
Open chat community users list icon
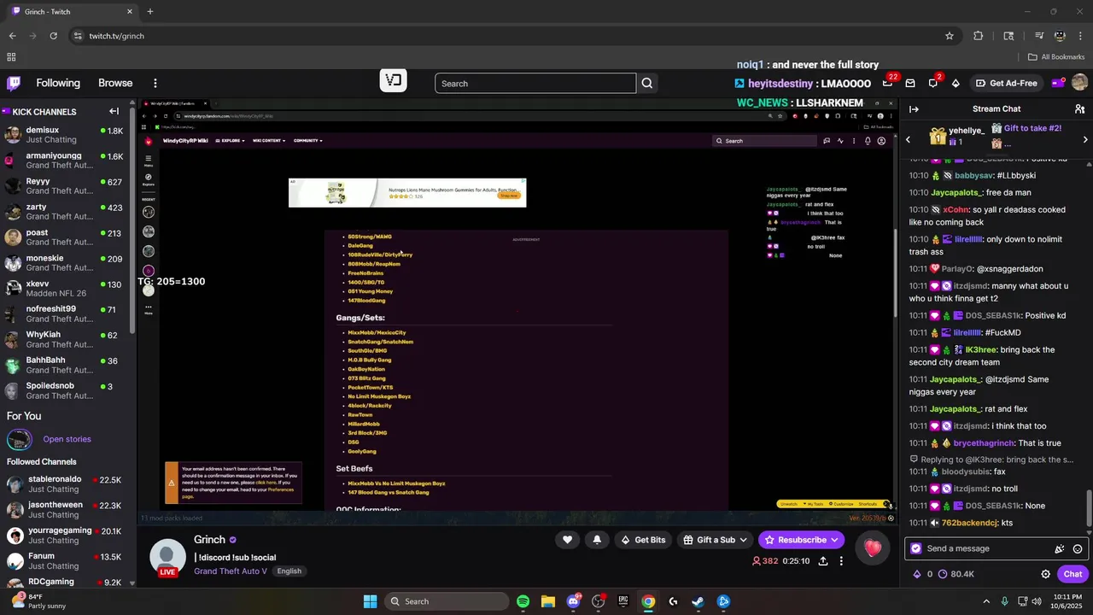point(1079,109)
